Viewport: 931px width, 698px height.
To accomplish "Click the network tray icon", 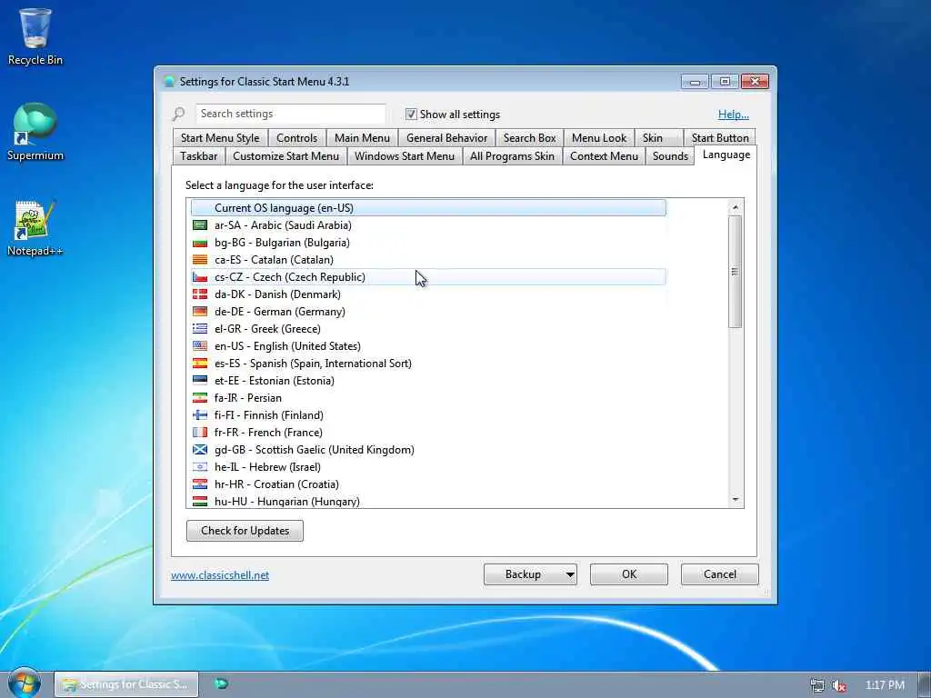I will coord(817,685).
